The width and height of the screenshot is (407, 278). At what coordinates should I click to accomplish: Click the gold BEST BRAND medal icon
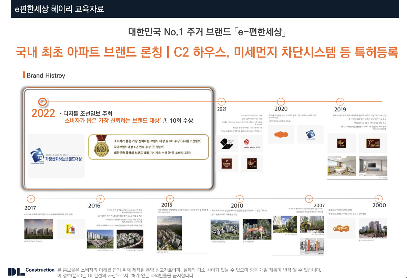[101, 147]
